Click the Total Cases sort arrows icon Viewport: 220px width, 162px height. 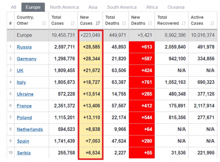point(73,23)
